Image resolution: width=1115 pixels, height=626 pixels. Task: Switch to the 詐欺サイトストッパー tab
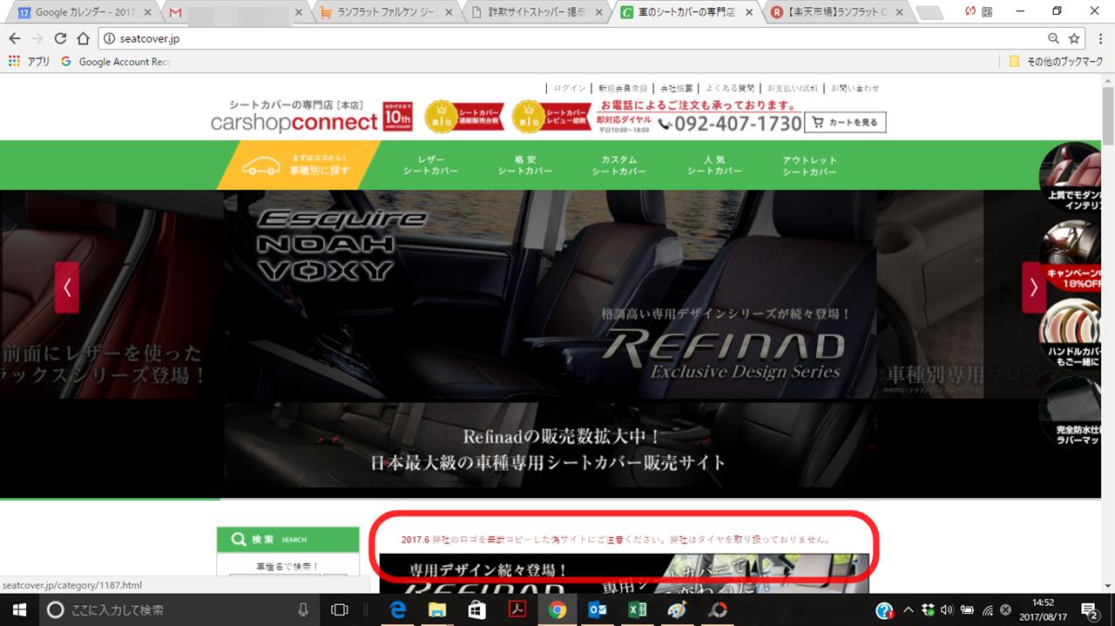click(536, 12)
